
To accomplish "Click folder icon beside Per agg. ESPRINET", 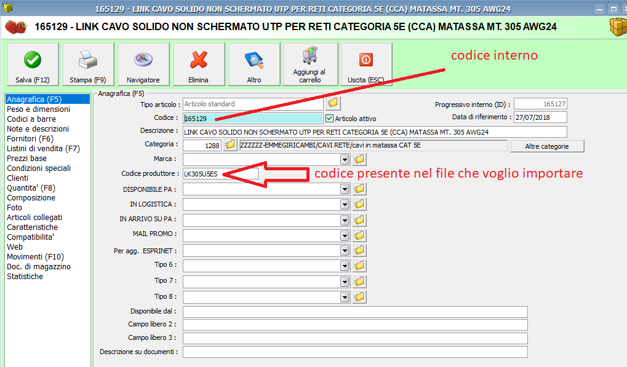I will click(x=359, y=250).
